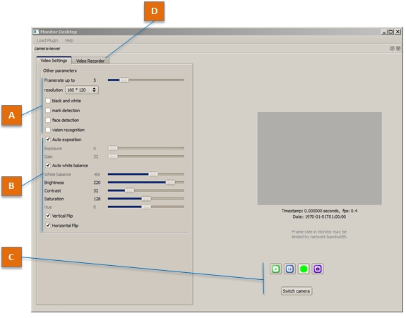Click the resolution dropdown arrows
This screenshot has width=406, height=318.
coord(94,90)
